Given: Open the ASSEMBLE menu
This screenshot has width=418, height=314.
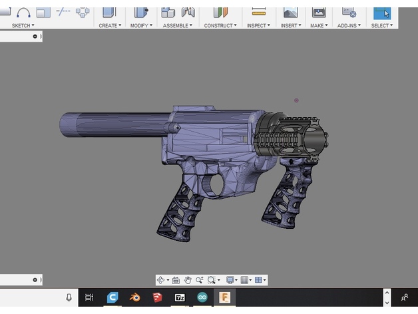Looking at the screenshot, I should tap(177, 25).
